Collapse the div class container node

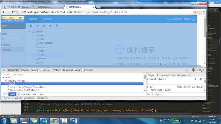point(8,90)
